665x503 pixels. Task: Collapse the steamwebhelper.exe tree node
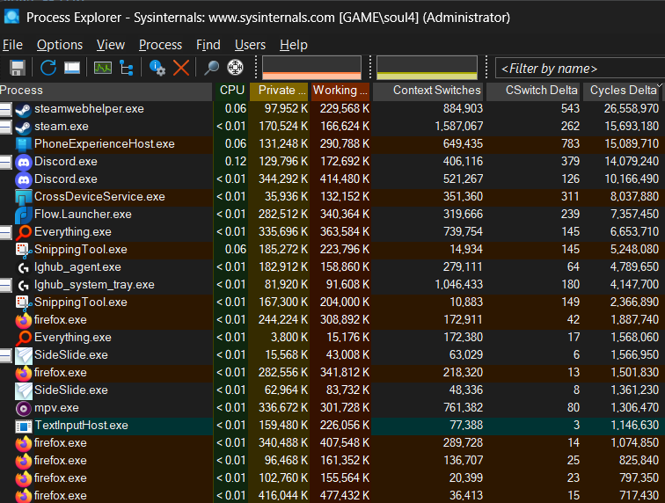click(5, 109)
